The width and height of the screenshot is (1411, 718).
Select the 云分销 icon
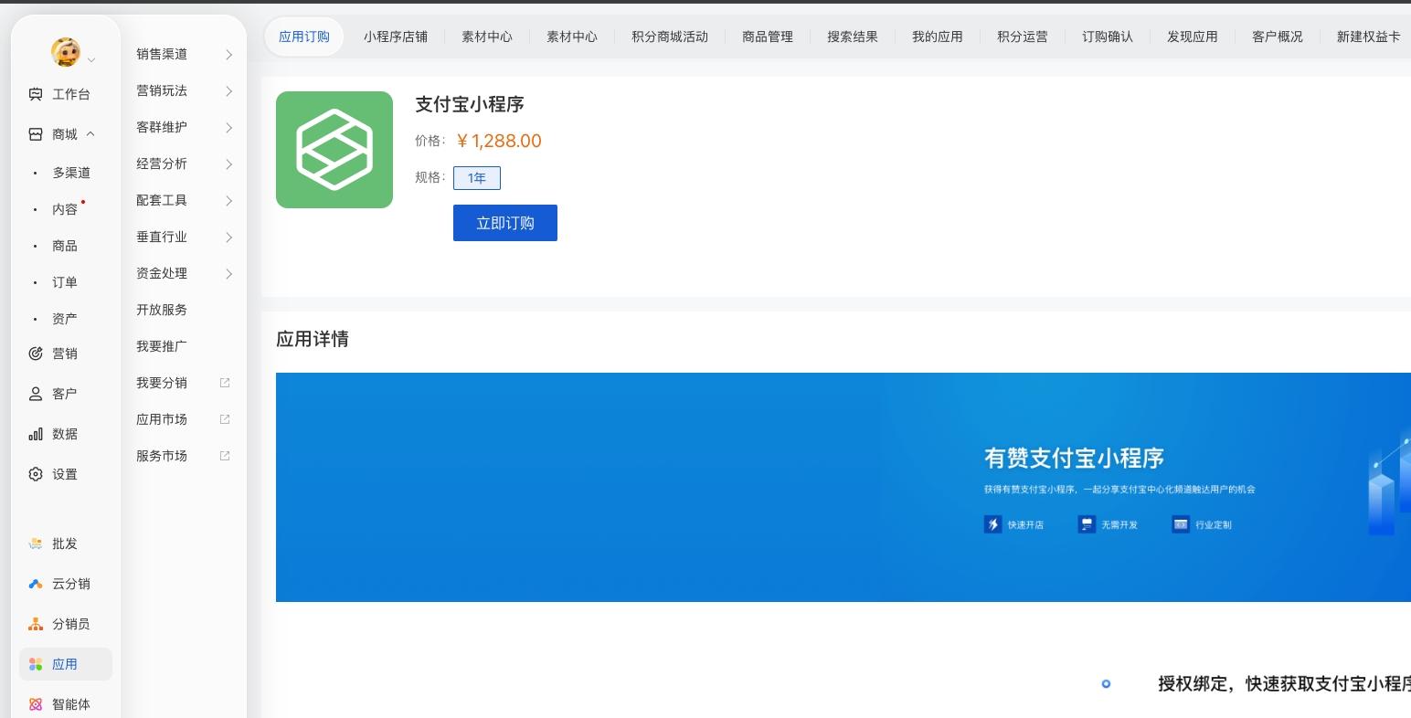pos(36,584)
